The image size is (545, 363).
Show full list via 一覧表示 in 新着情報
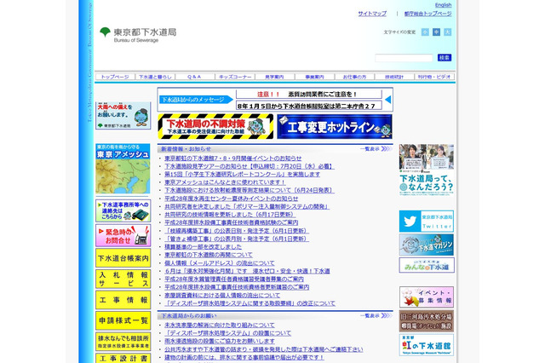tap(370, 148)
